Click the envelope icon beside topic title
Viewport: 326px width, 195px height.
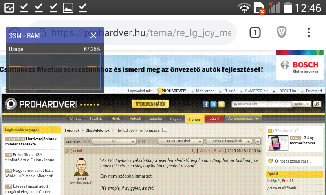(165, 130)
